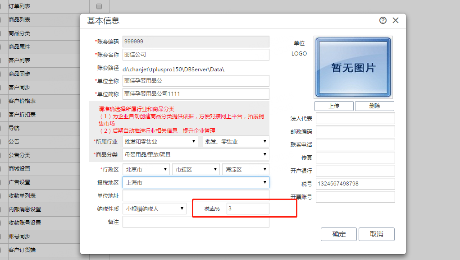Viewport: 460px width, 260px height.
Task: Open 商品列表 in the sidebar
Action: 19,20
